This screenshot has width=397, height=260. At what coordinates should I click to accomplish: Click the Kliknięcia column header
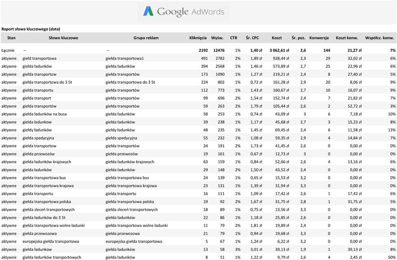198,38
